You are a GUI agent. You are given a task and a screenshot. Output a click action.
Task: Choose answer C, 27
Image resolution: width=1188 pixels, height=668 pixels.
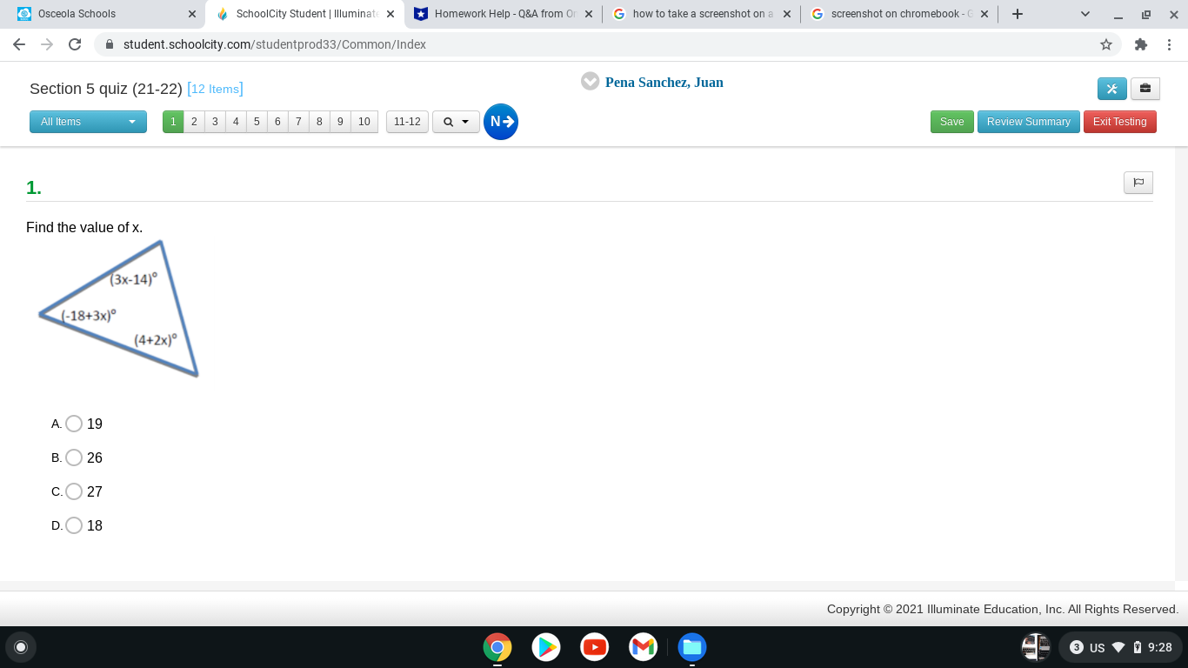pyautogui.click(x=74, y=491)
